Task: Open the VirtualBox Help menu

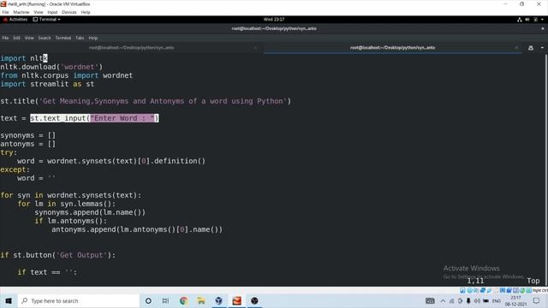Action: click(x=86, y=12)
